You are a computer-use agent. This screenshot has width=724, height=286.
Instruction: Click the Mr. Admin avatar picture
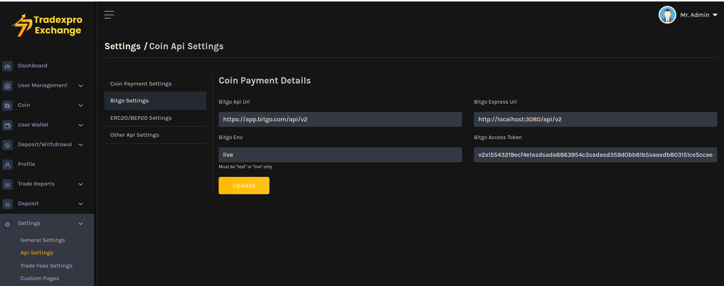[x=667, y=15]
